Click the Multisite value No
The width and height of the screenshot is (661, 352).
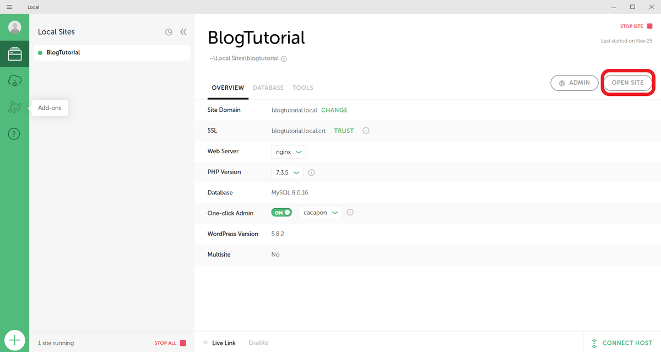tap(275, 254)
